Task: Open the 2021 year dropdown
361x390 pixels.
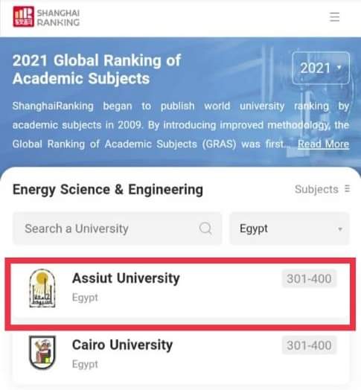Action: (321, 68)
